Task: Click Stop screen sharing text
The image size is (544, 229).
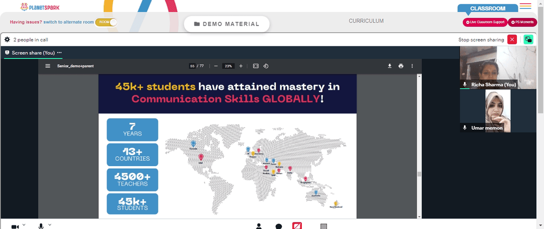Action: 481,40
